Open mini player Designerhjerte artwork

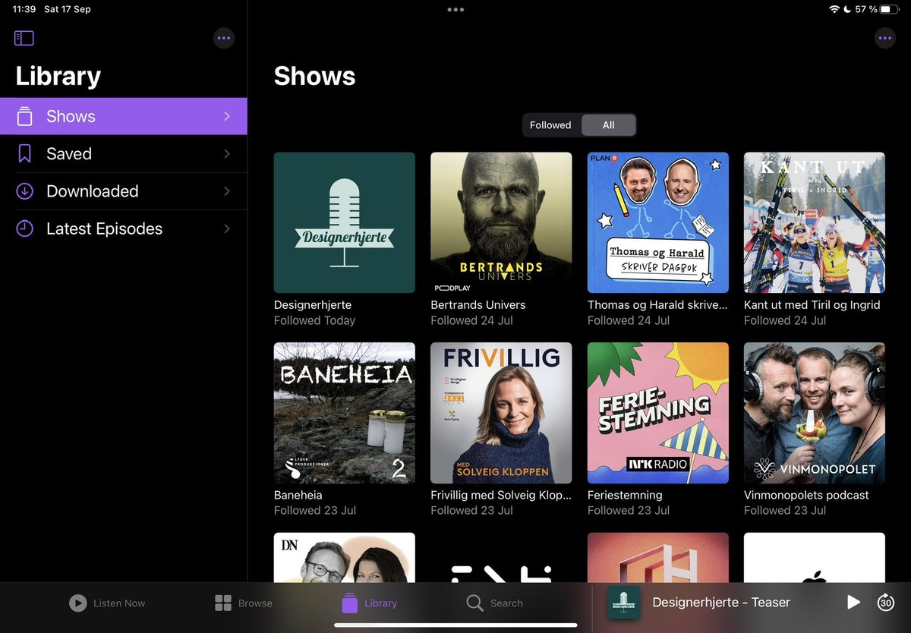[623, 602]
